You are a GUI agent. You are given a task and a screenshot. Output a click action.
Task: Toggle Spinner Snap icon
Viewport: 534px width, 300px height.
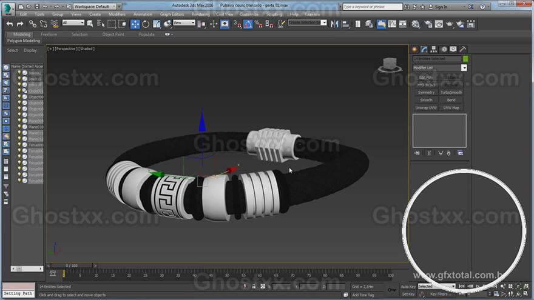(269, 24)
